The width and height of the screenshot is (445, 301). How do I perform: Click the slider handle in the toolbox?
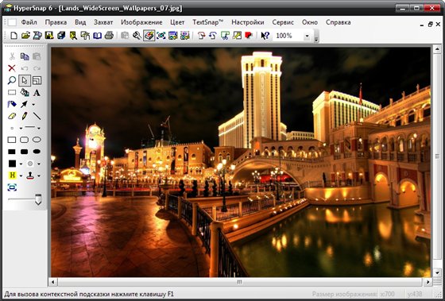[38, 199]
